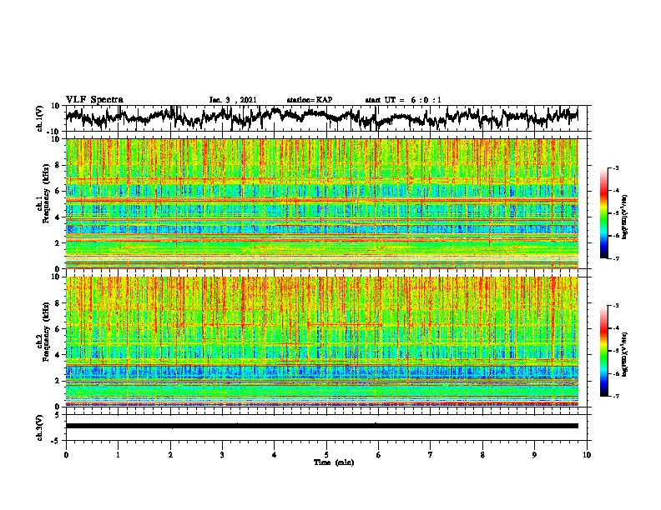
Task: Click tick label "9" on the Time axis
Action: pos(534,455)
